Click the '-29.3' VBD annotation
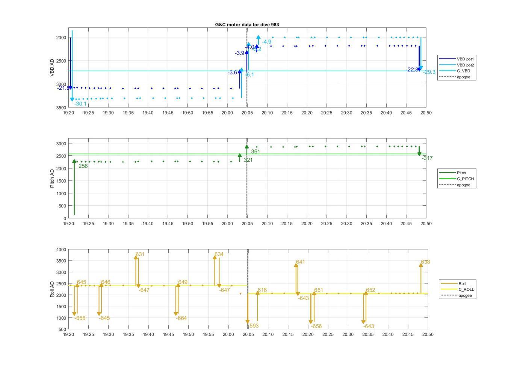This screenshot has height=370, width=526. pyautogui.click(x=429, y=72)
